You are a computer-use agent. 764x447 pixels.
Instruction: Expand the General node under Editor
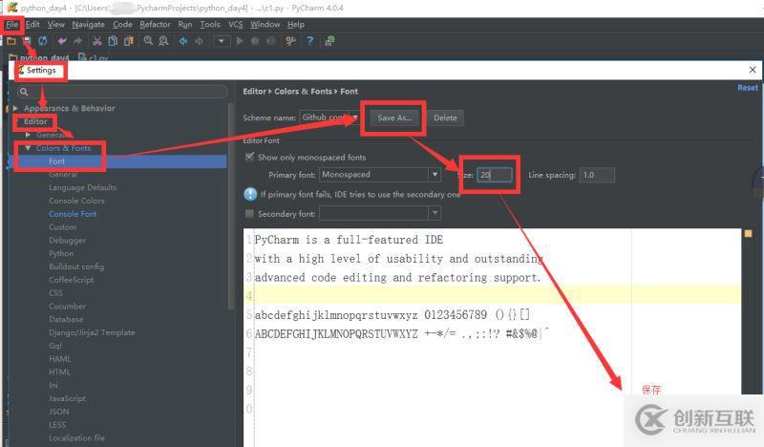pyautogui.click(x=29, y=135)
